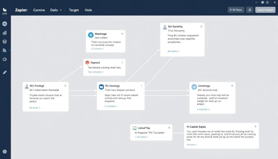Dismiss the Matetage card with its X

pyautogui.click(x=122, y=34)
